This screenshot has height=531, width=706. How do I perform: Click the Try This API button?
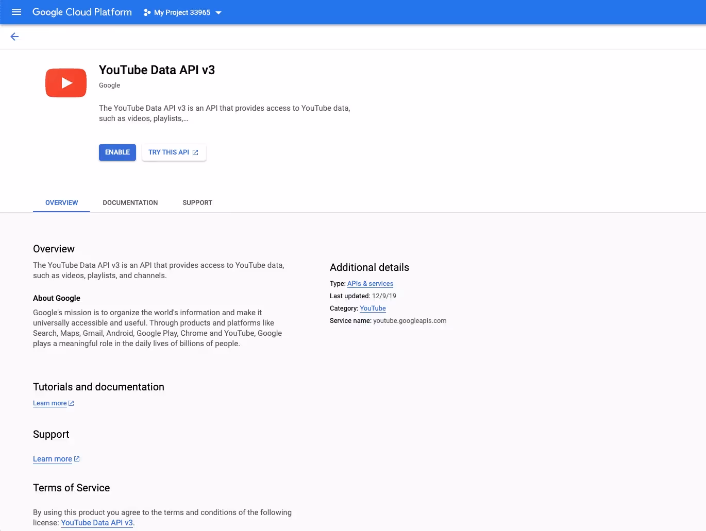click(174, 152)
